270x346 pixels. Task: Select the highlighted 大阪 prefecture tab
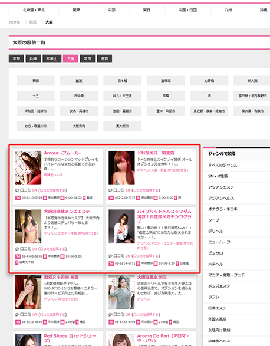click(x=70, y=59)
